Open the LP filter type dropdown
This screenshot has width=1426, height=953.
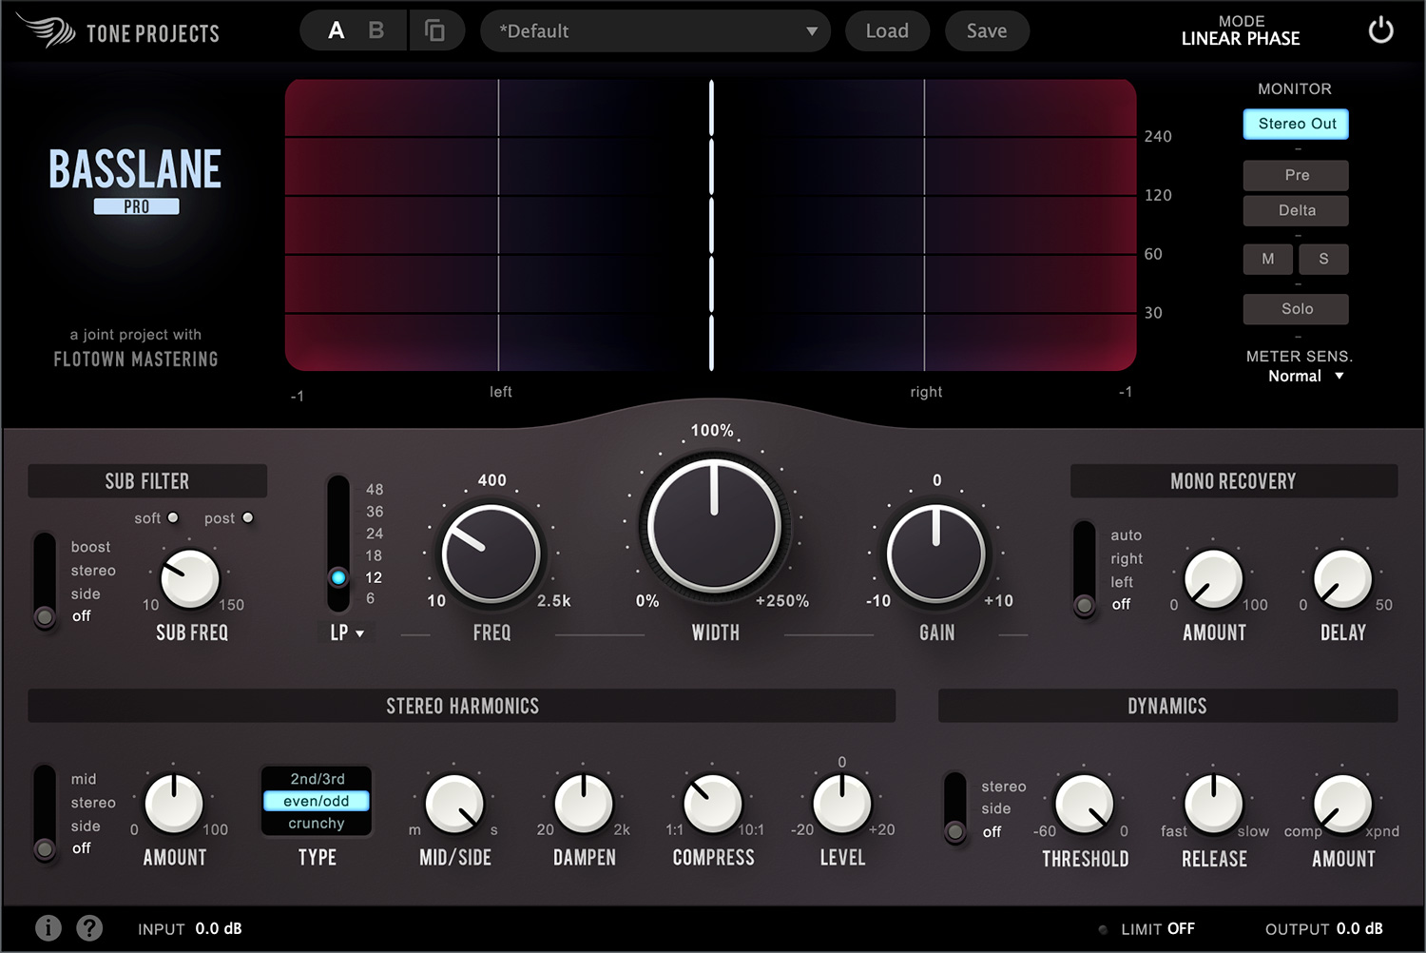[347, 632]
